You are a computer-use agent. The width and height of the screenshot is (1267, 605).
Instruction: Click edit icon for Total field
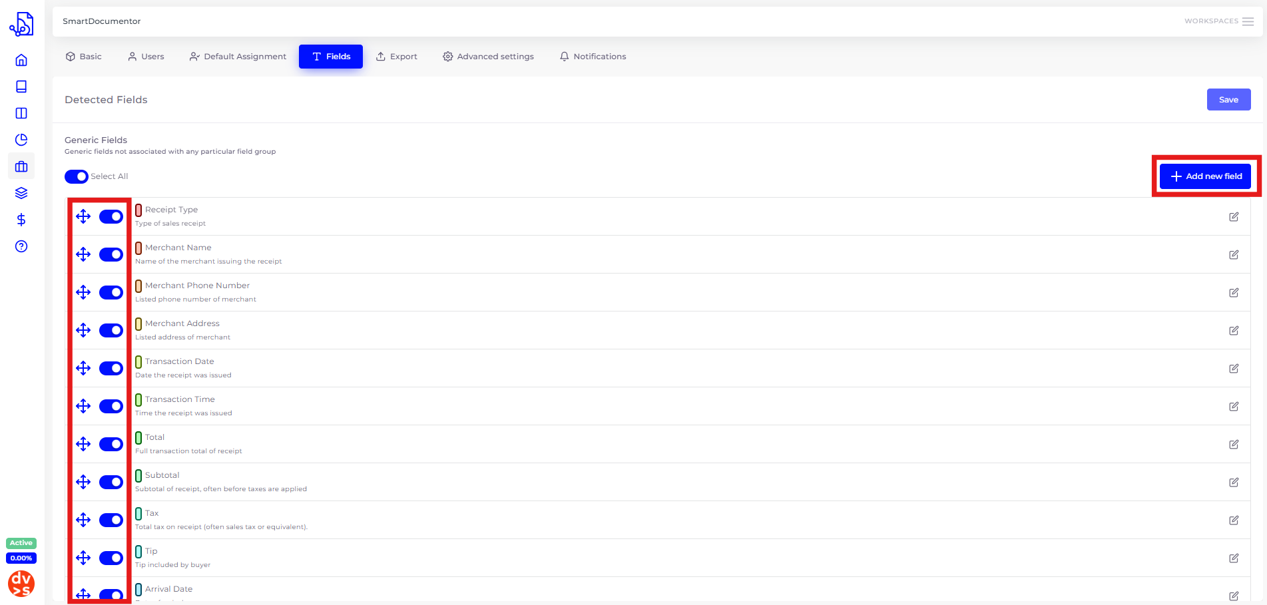(1234, 444)
